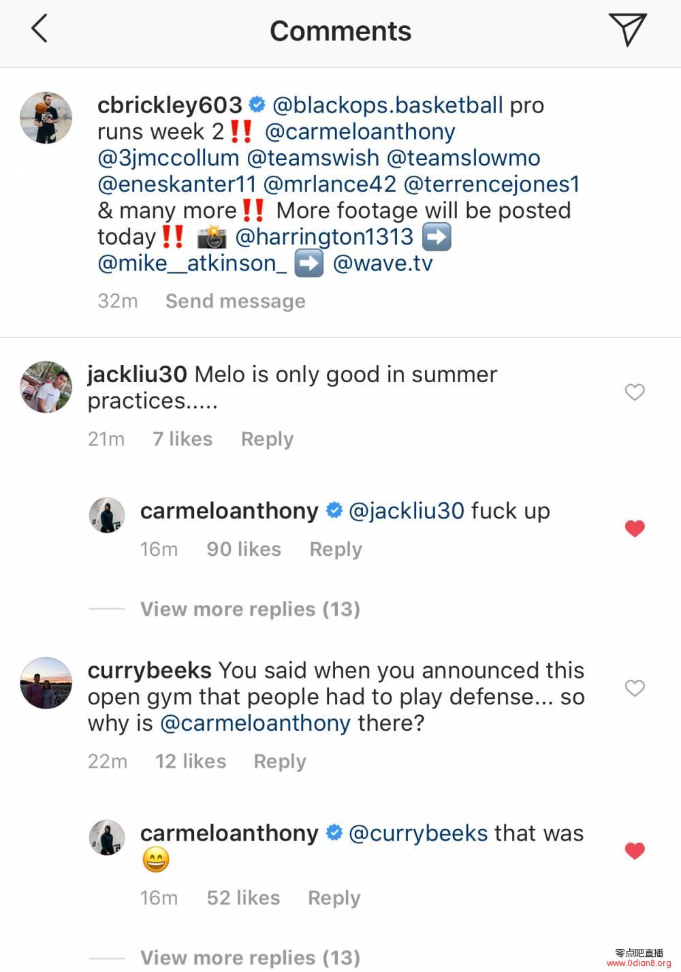
Task: Send message to cbrickley603
Action: [x=235, y=301]
